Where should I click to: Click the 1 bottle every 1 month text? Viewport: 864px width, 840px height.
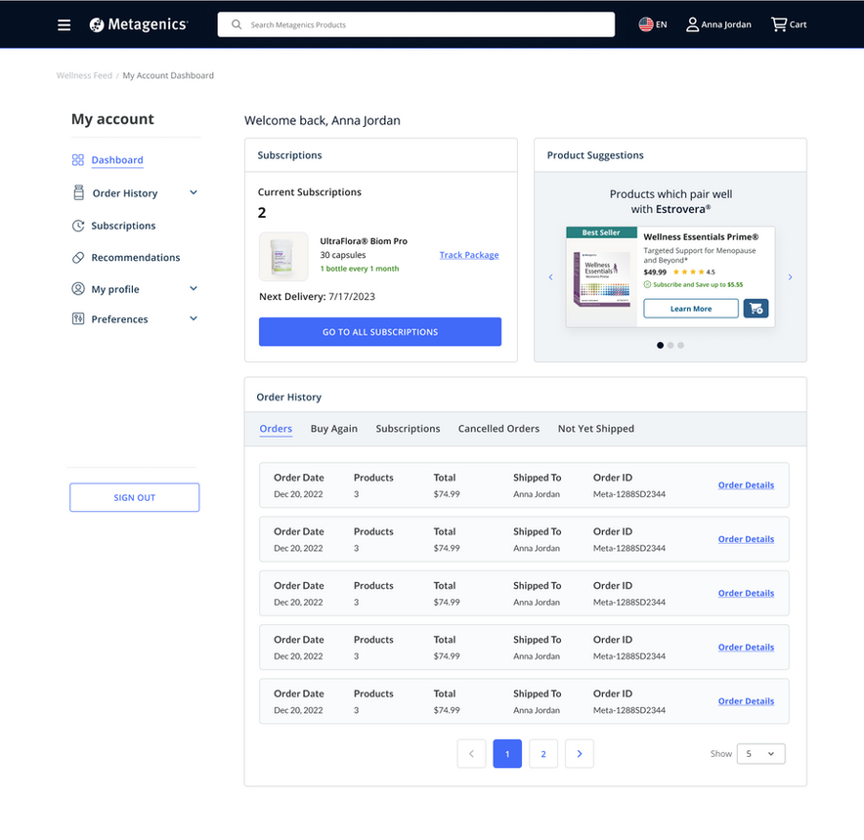point(360,269)
